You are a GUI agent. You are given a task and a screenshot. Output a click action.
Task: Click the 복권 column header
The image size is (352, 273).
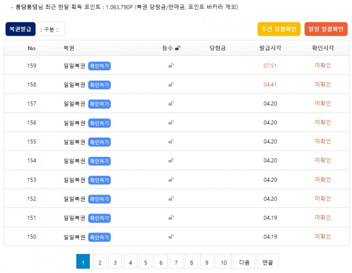(69, 48)
